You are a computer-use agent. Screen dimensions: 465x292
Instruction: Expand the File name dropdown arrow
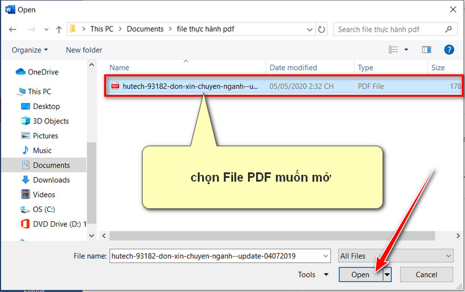pyautogui.click(x=325, y=256)
